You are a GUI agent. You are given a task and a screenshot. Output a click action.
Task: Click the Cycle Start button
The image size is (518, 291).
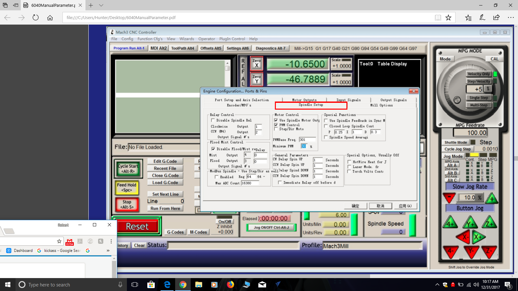128,169
